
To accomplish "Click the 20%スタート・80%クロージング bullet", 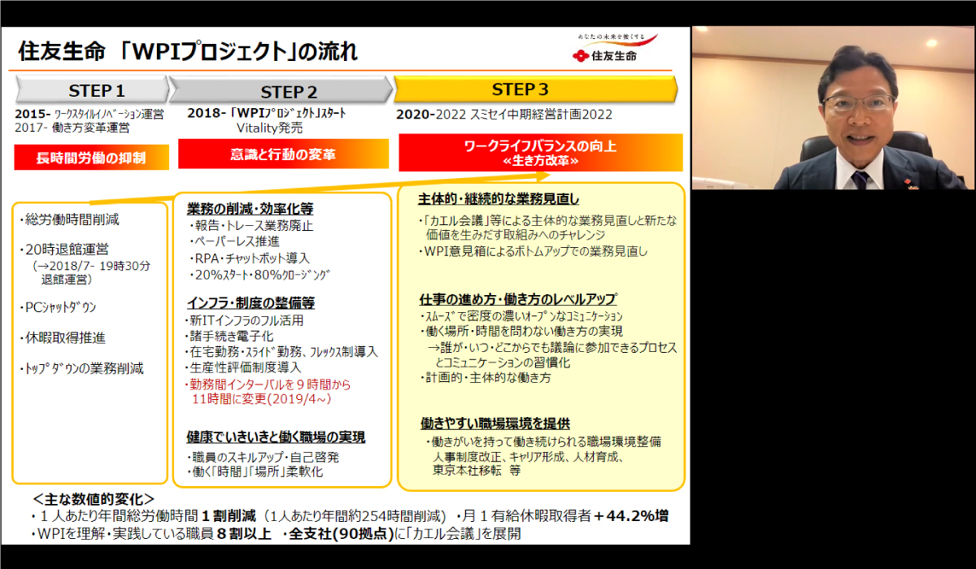I will click(259, 275).
